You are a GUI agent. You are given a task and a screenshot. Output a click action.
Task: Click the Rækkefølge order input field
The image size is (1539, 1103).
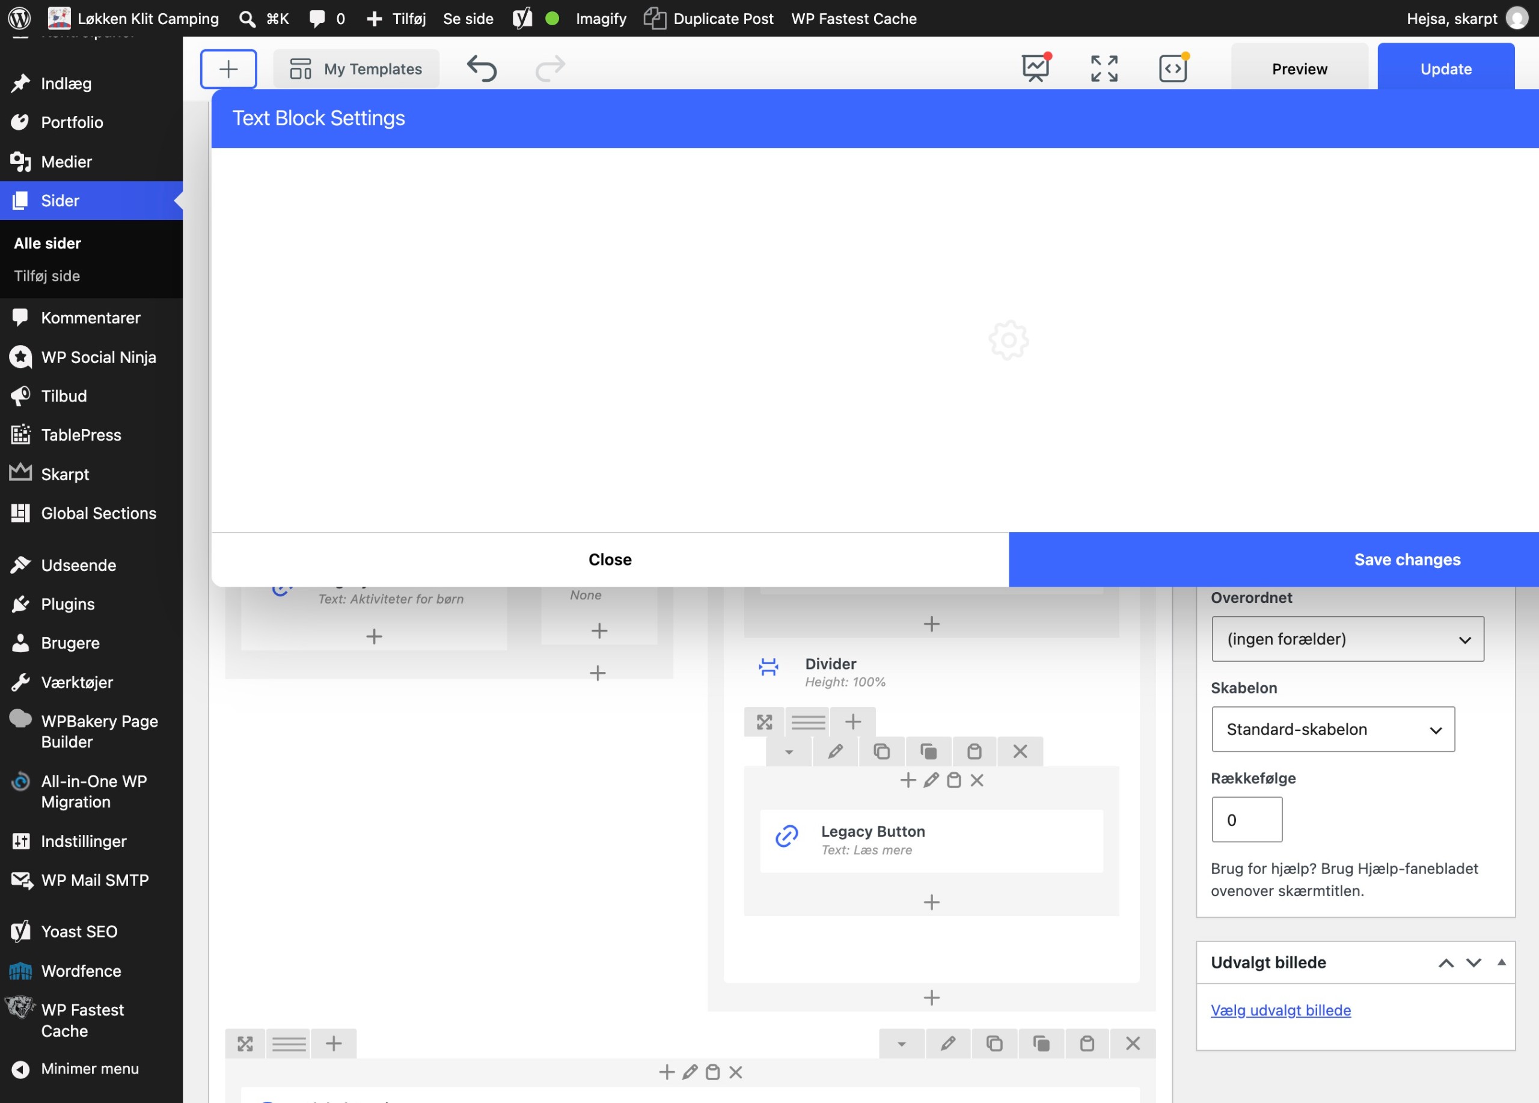[x=1247, y=819]
